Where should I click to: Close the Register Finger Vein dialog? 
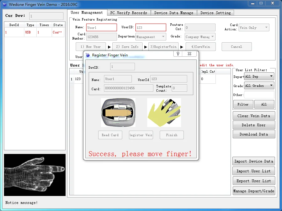tap(189, 54)
